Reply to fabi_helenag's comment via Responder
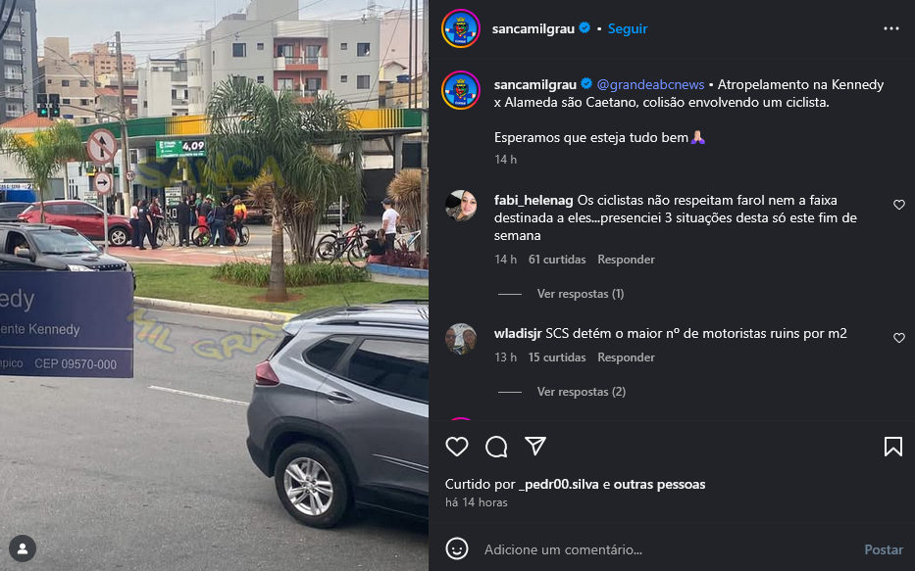This screenshot has height=571, width=915. pyautogui.click(x=626, y=260)
